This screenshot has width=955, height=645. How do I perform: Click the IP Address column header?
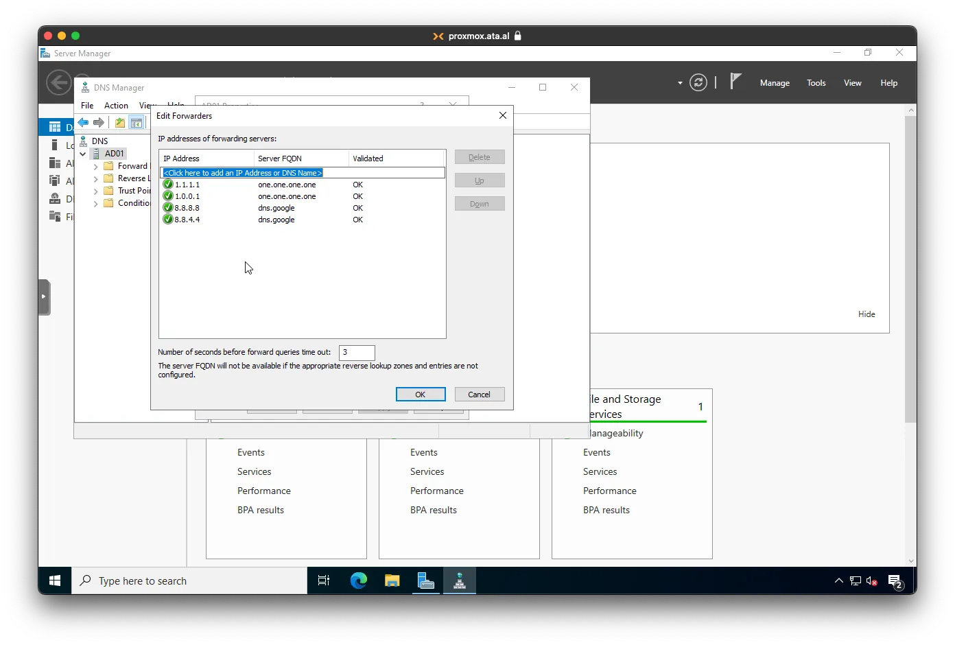[206, 159]
